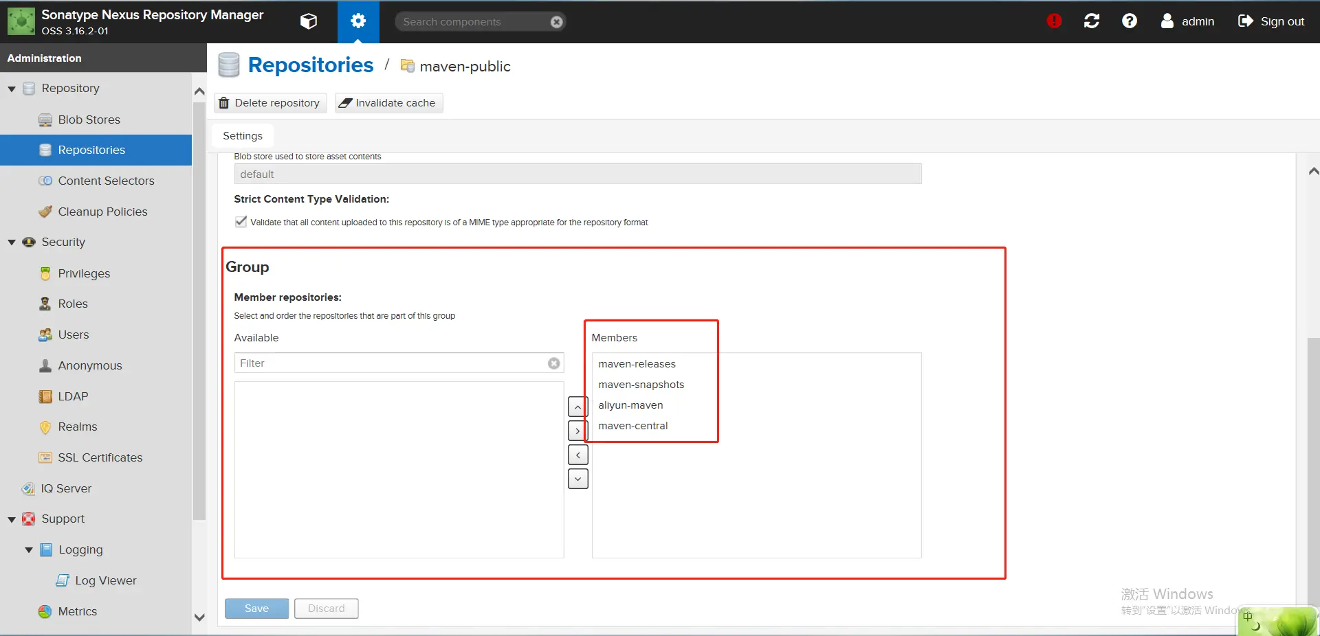This screenshot has width=1320, height=636.
Task: Discard the repository changes
Action: click(x=327, y=609)
